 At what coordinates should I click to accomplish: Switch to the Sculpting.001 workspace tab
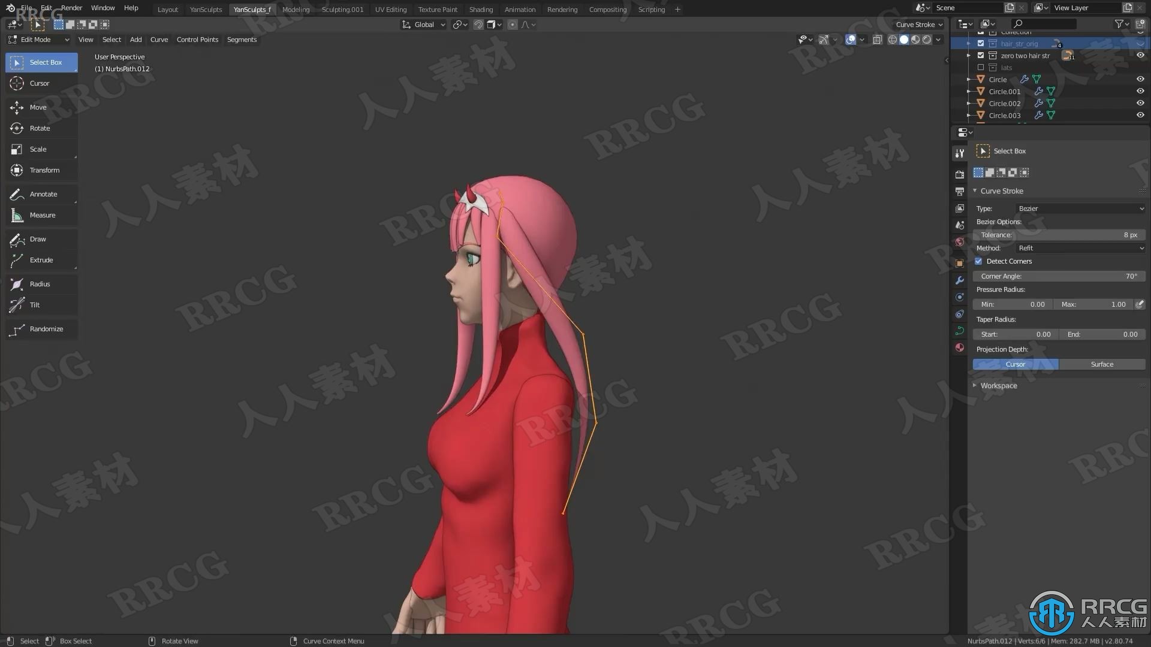pyautogui.click(x=342, y=10)
